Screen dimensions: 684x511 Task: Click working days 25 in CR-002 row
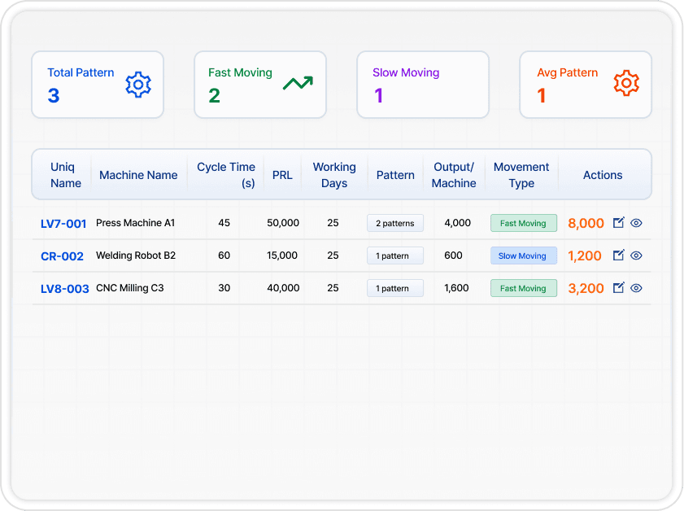(333, 255)
